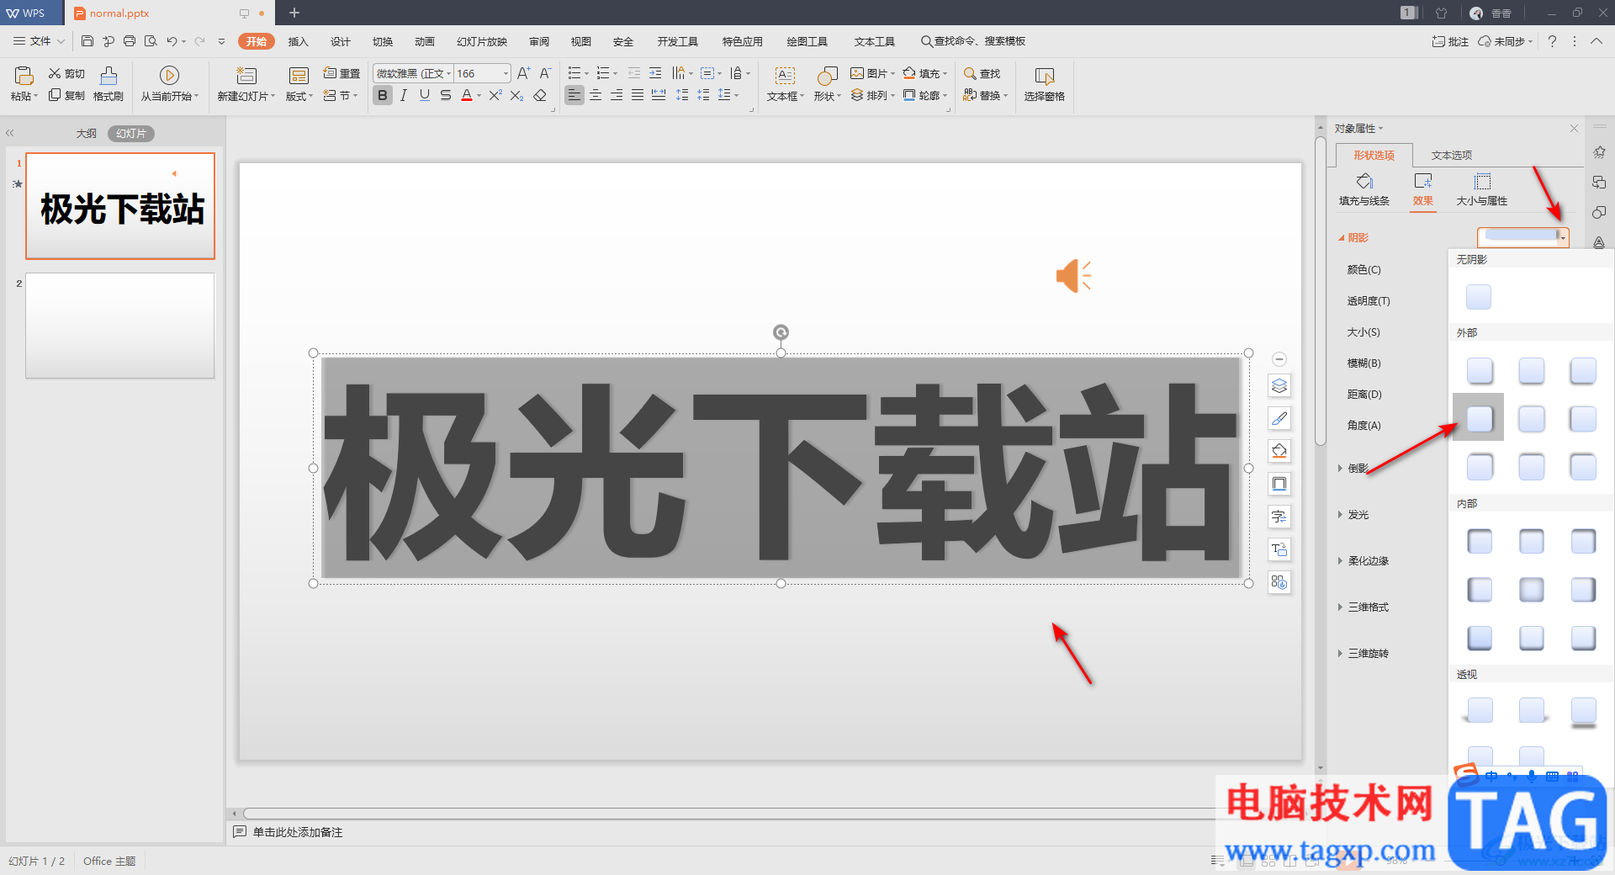Toggle Italic formatting

[x=404, y=95]
